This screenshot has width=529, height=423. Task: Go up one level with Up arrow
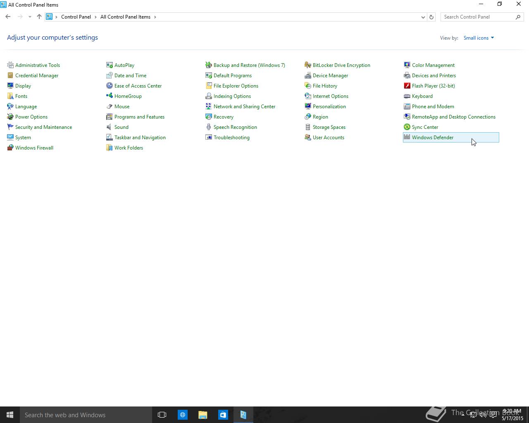(39, 17)
